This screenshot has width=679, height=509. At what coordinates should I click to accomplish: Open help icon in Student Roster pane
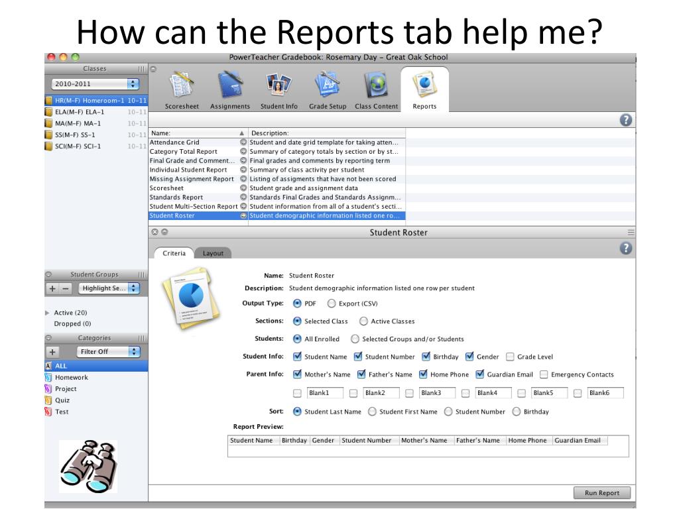pos(625,248)
